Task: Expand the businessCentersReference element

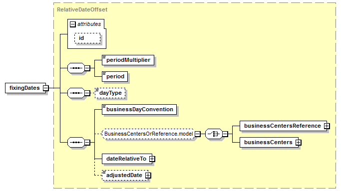Action: [x=327, y=126]
